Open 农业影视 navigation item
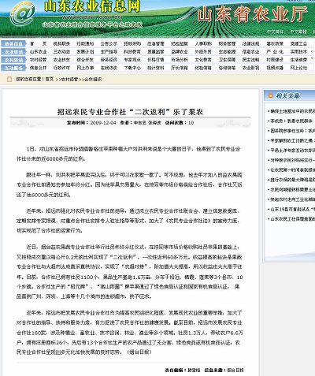 pos(250,68)
